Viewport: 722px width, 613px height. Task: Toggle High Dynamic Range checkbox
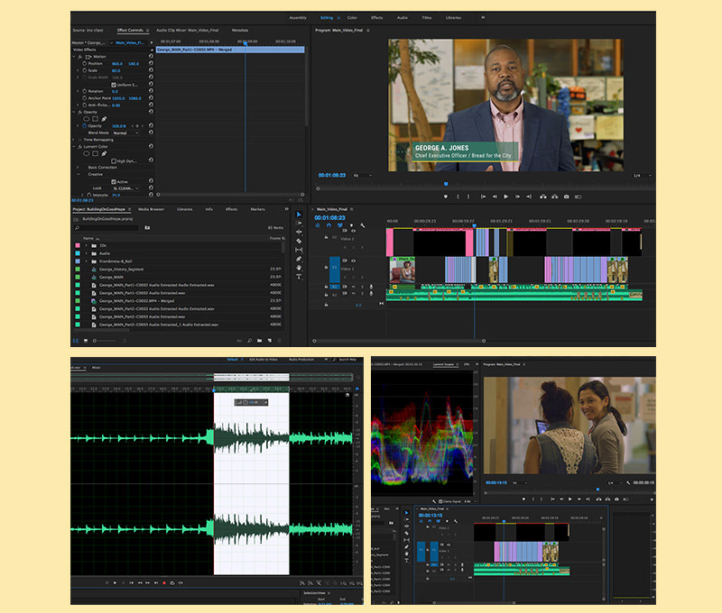point(114,161)
